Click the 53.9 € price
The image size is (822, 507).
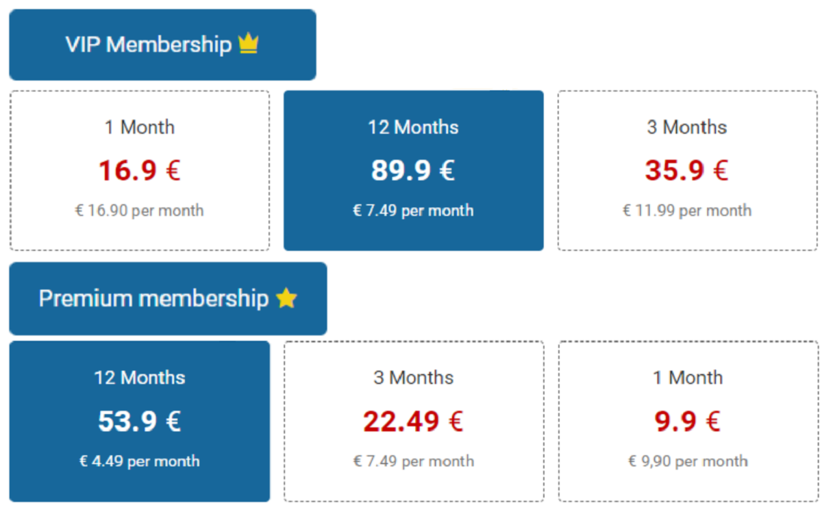click(x=140, y=421)
